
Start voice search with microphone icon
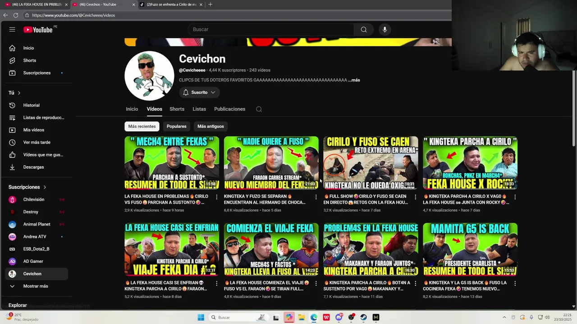pyautogui.click(x=385, y=30)
